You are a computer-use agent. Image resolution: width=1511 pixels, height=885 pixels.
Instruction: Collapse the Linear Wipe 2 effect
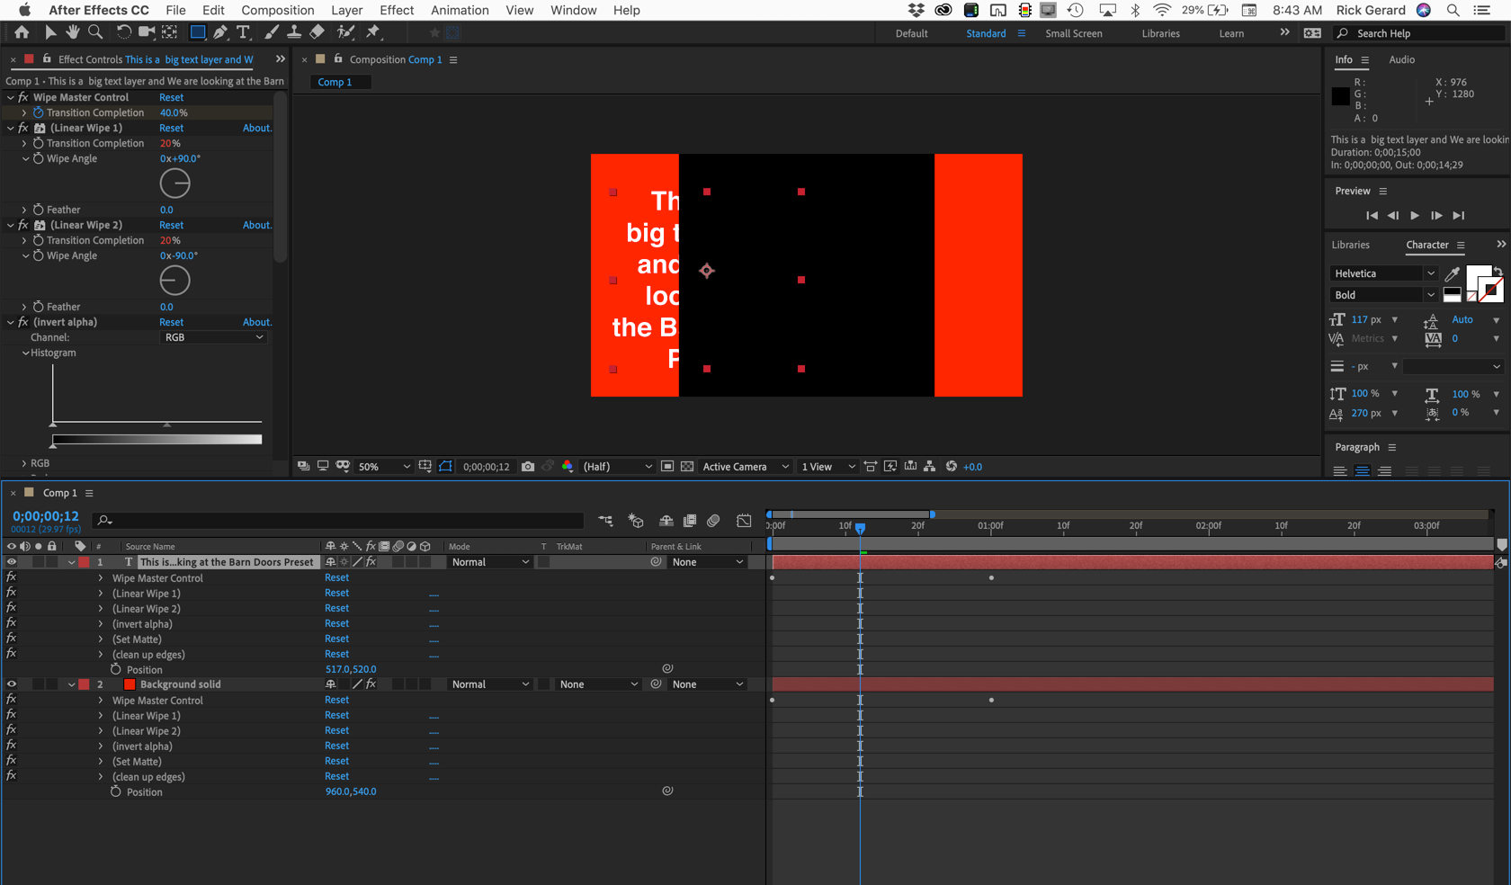[x=11, y=225]
